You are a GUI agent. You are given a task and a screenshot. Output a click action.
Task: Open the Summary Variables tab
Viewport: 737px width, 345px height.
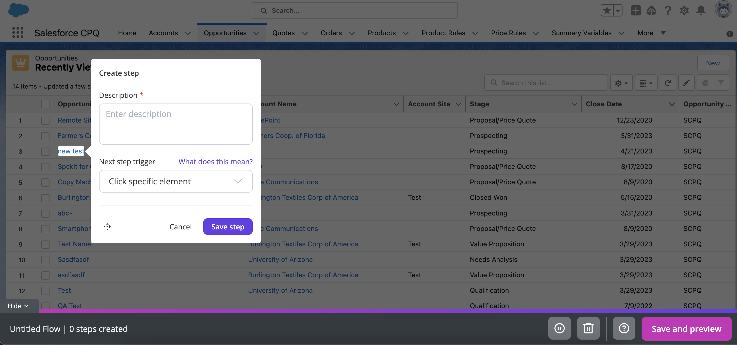(581, 33)
